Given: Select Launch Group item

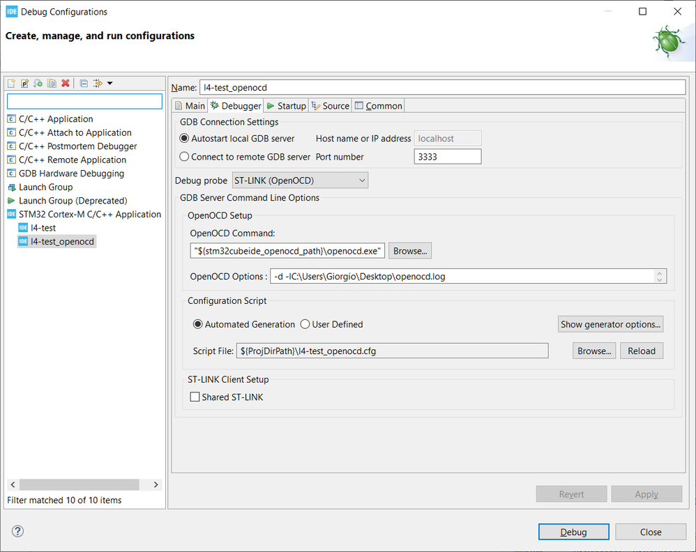Looking at the screenshot, I should point(40,187).
